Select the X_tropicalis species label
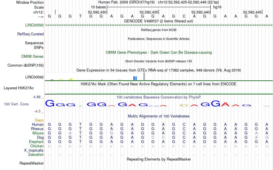This screenshot has width=273, height=170. click(x=34, y=150)
